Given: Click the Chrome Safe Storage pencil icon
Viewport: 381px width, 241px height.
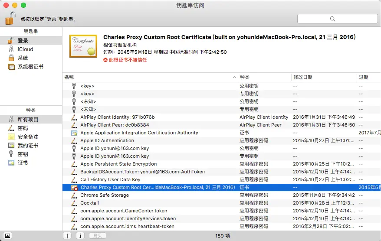Looking at the screenshot, I should click(74, 195).
